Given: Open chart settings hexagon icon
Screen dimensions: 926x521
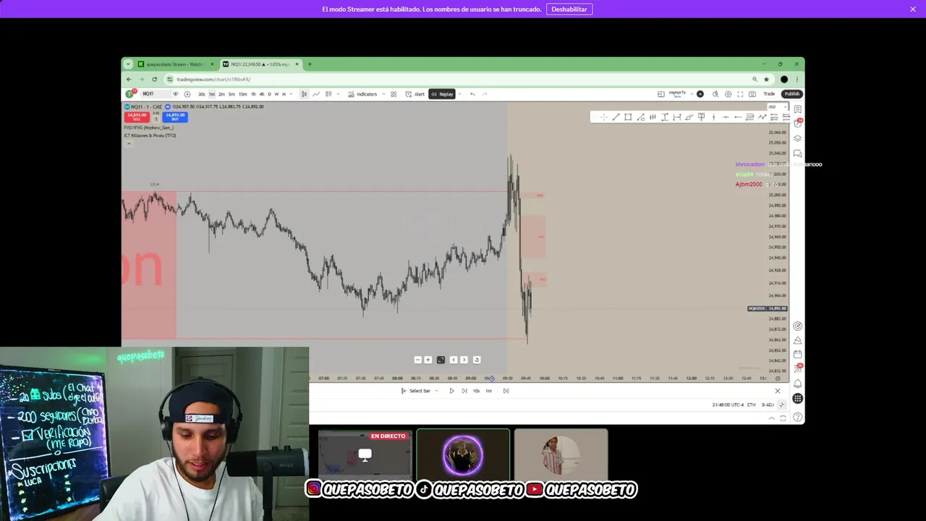Looking at the screenshot, I should 729,94.
